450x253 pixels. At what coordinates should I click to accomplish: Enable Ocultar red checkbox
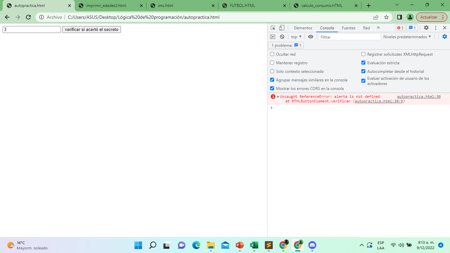(272, 54)
